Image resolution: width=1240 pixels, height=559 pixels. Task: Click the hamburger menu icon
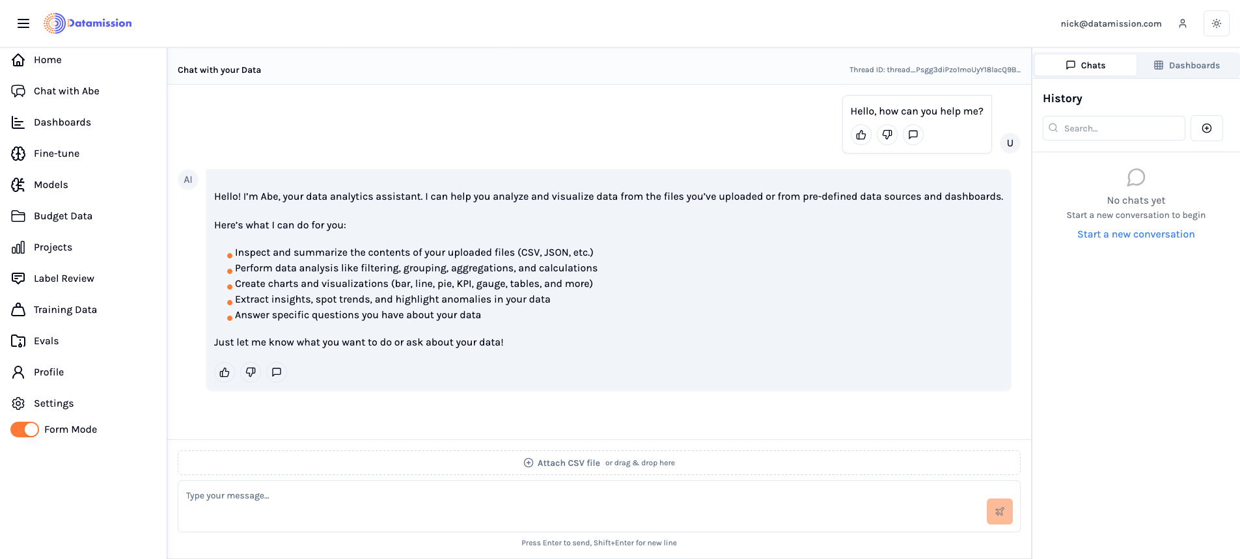point(23,23)
